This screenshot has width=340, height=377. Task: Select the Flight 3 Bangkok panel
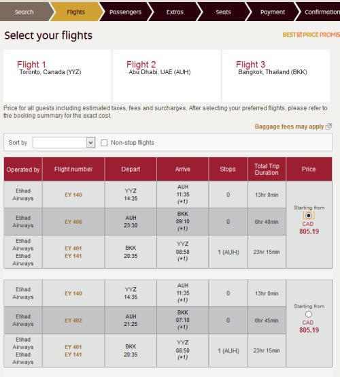276,76
